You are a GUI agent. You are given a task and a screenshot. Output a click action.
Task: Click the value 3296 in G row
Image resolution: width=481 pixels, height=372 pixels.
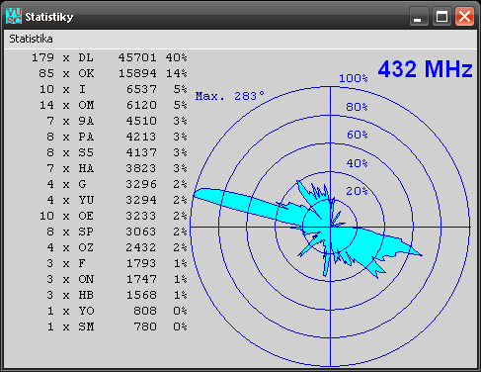tap(141, 184)
